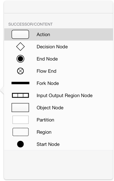Pick the Fork Node text label

pos(48,83)
